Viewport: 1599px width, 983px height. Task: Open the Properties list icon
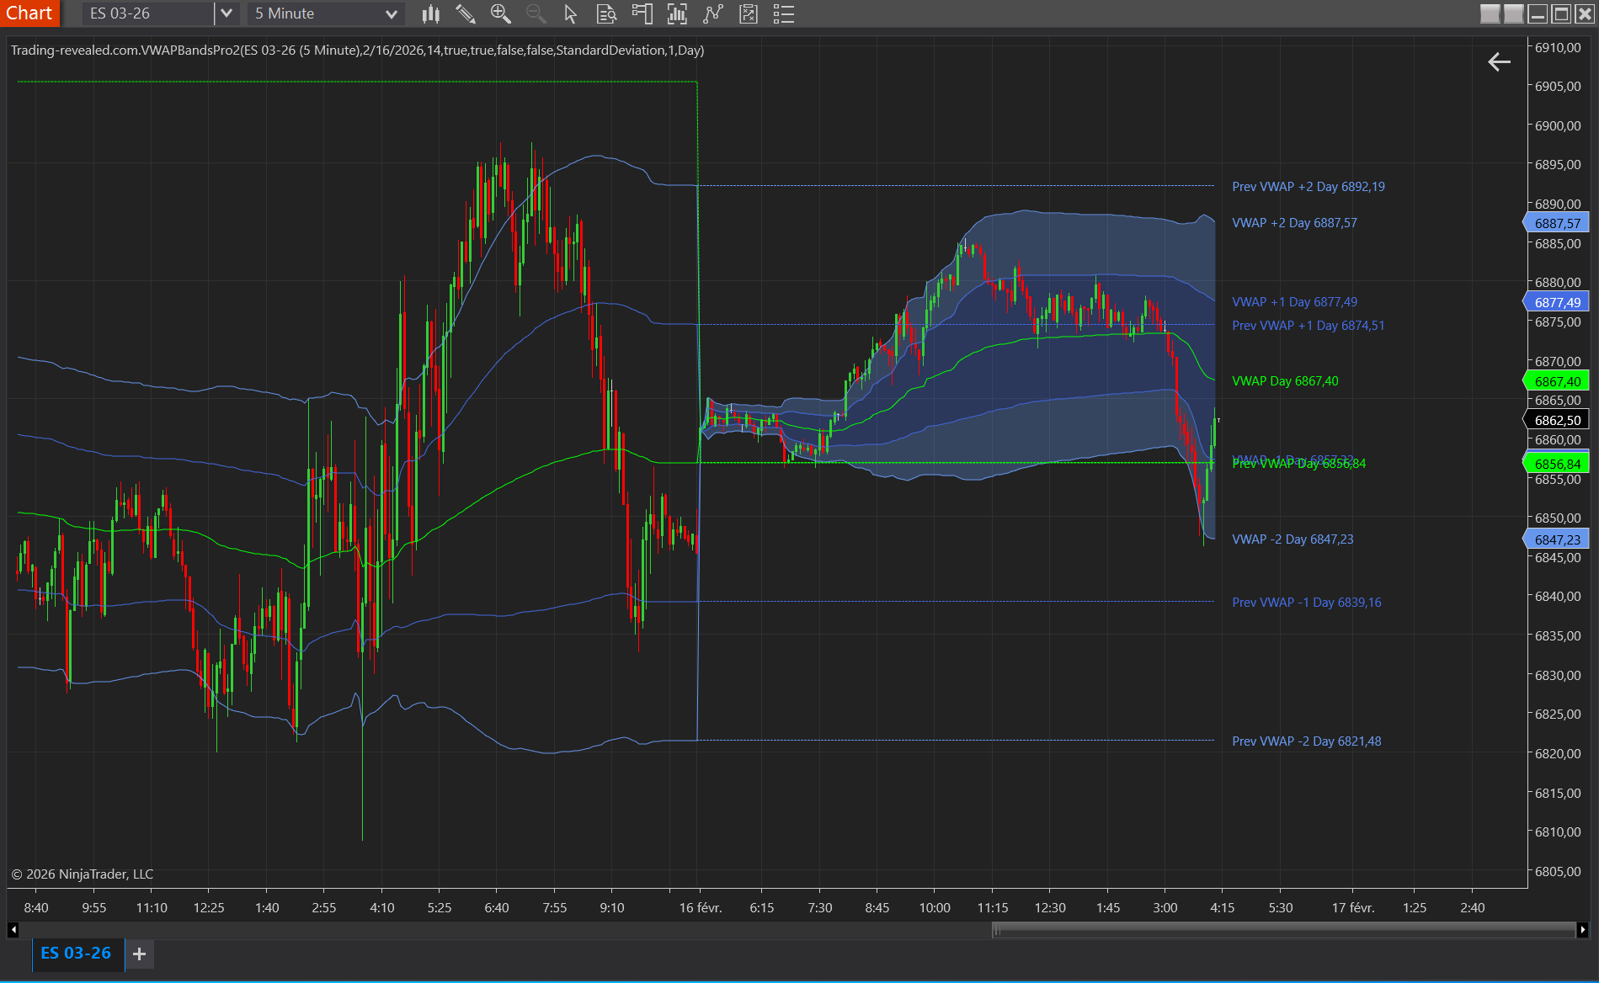point(783,13)
